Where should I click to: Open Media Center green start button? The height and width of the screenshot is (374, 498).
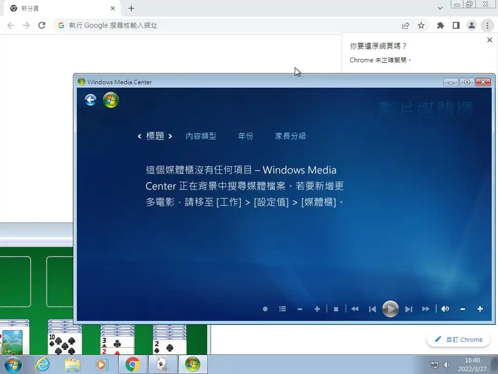click(111, 100)
